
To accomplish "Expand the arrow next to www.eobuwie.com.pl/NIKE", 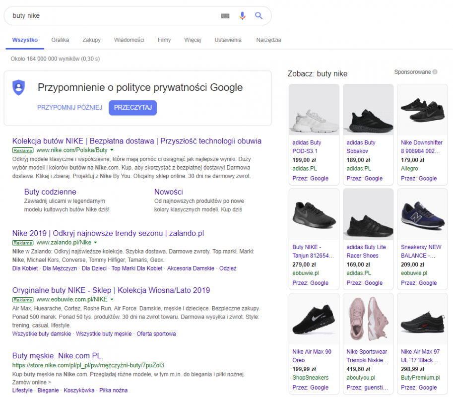I will click(x=112, y=300).
